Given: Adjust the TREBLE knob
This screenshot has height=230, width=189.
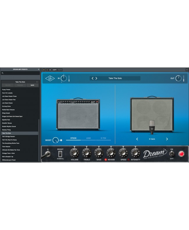Looking at the screenshot, I should [x=87, y=153].
